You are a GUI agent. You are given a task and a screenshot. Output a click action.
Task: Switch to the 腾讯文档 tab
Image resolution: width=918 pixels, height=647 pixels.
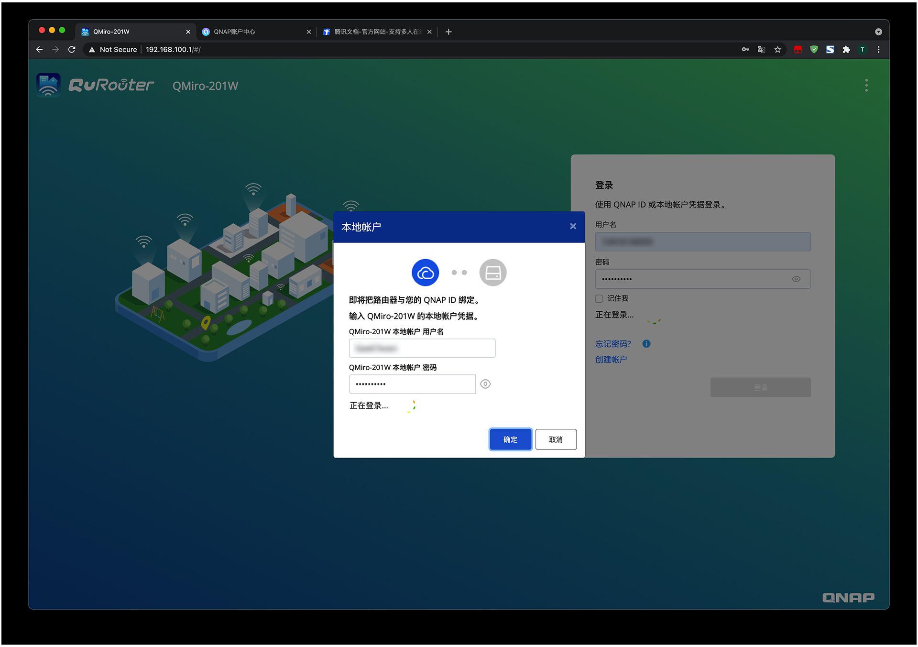(x=377, y=32)
